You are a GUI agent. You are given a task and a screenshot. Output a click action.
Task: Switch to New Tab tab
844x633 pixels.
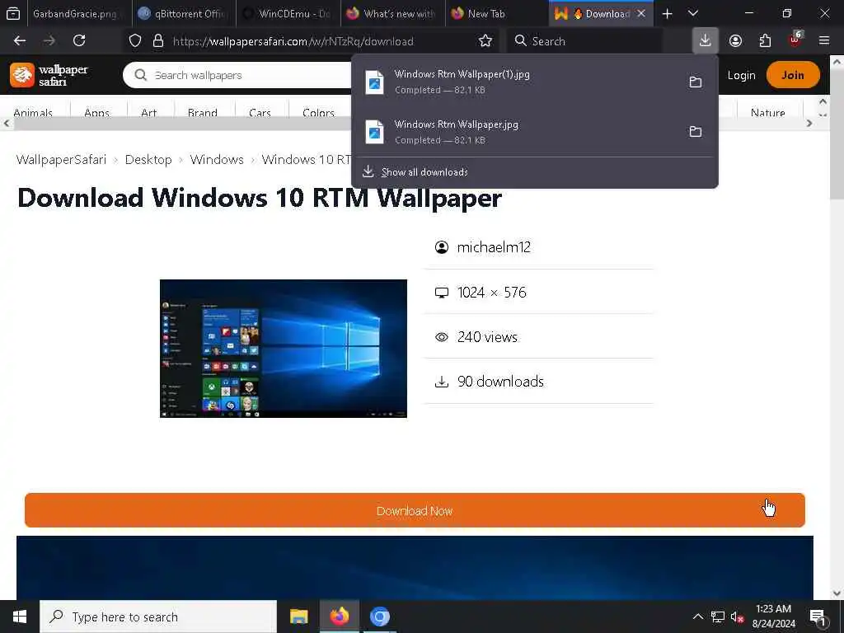[497, 14]
